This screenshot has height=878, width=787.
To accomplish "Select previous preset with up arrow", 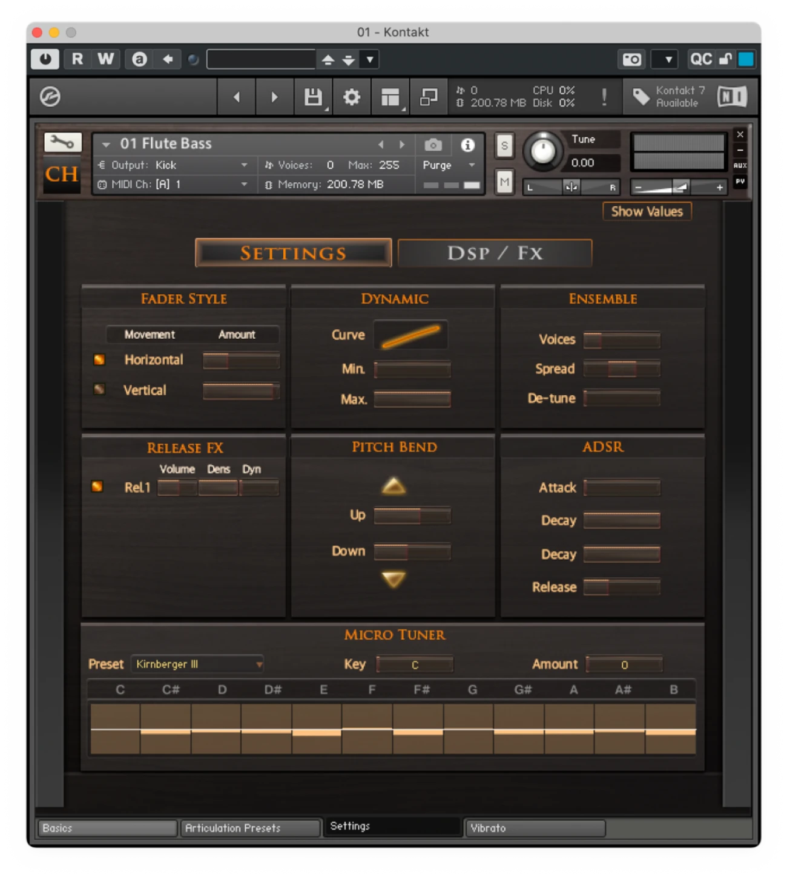I will click(x=328, y=59).
